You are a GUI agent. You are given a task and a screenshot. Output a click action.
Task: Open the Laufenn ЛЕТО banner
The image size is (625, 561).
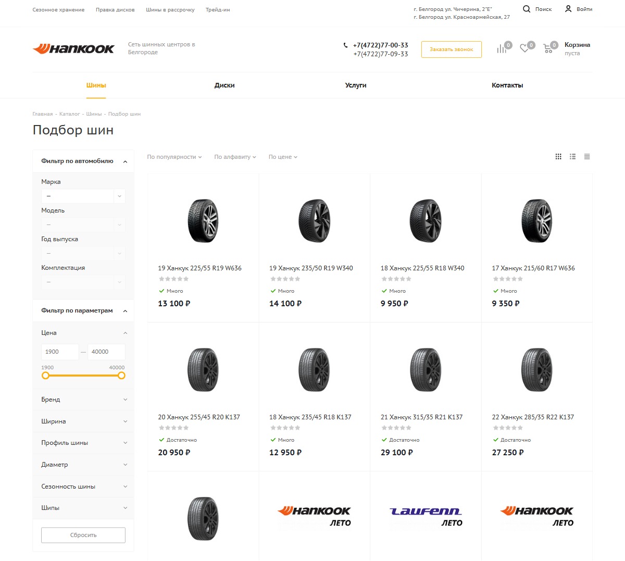pyautogui.click(x=426, y=517)
